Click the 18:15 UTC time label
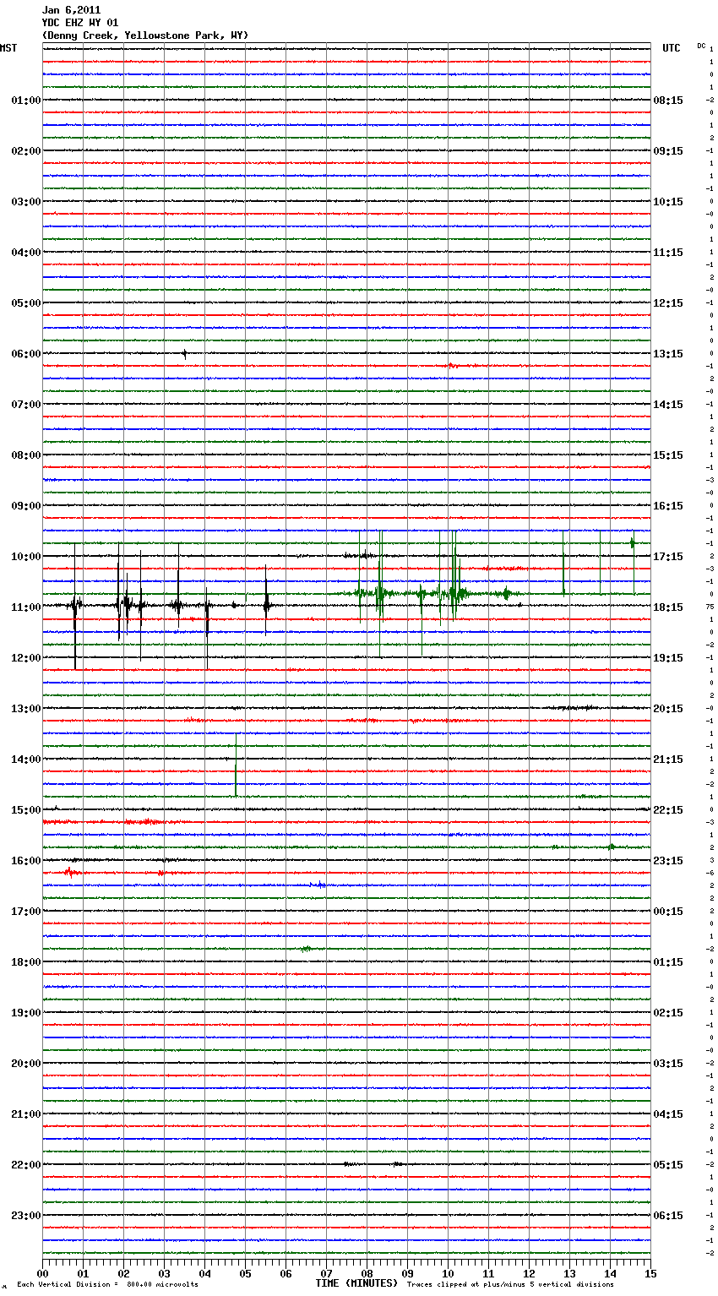 tap(668, 607)
